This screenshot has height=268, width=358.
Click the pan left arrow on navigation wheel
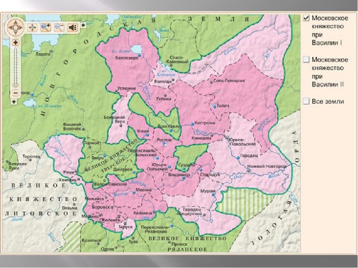point(9,27)
